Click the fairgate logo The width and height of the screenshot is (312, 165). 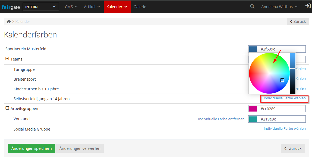(11, 7)
